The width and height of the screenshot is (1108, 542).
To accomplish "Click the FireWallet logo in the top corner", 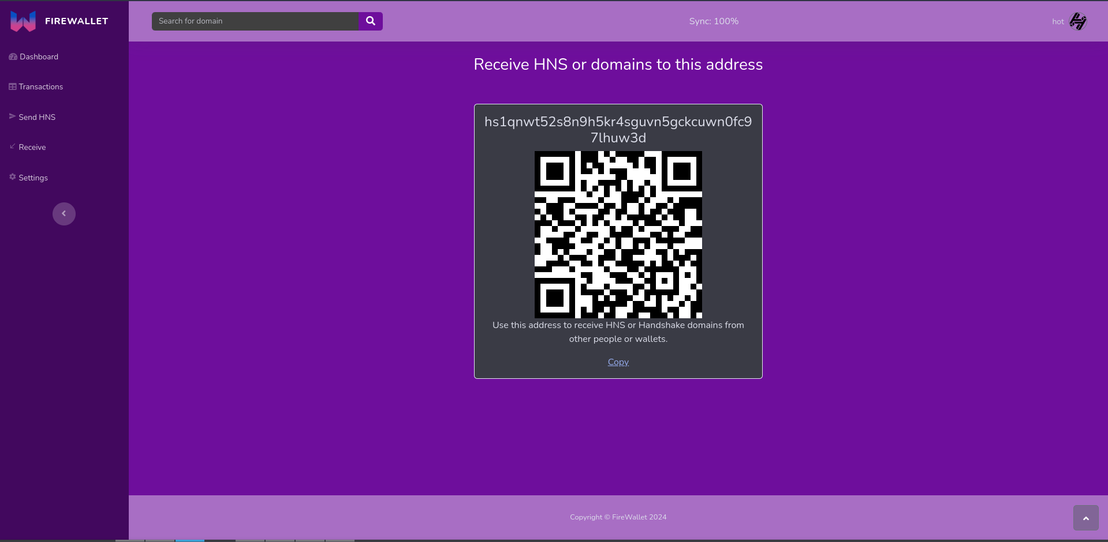I will click(22, 21).
